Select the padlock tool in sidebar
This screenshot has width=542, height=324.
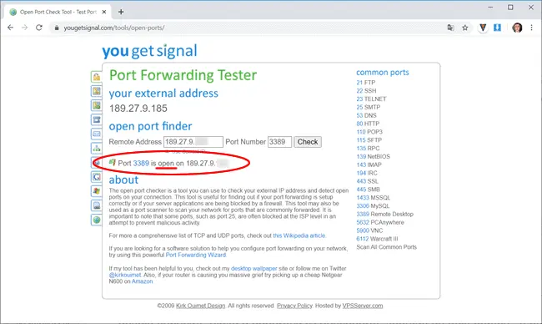coord(97,77)
